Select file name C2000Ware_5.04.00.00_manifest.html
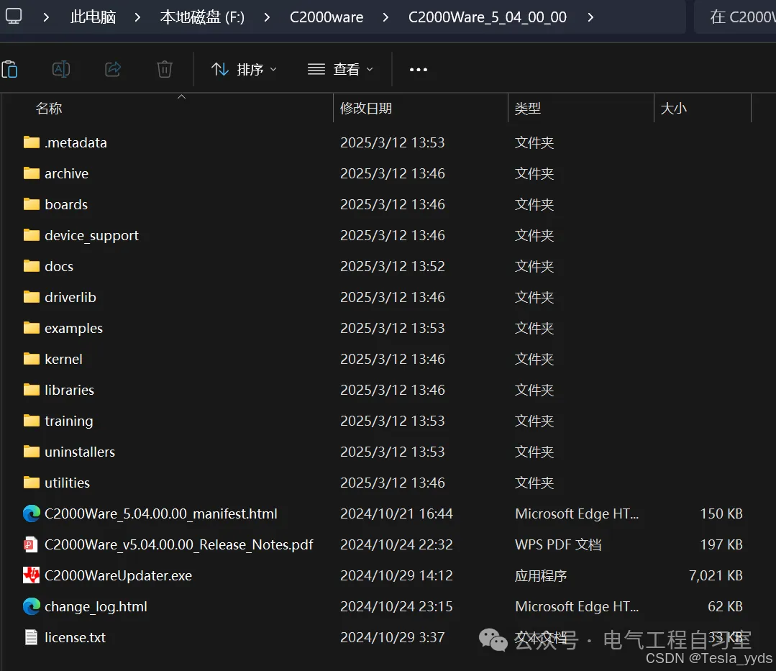The height and width of the screenshot is (671, 776). 161,513
